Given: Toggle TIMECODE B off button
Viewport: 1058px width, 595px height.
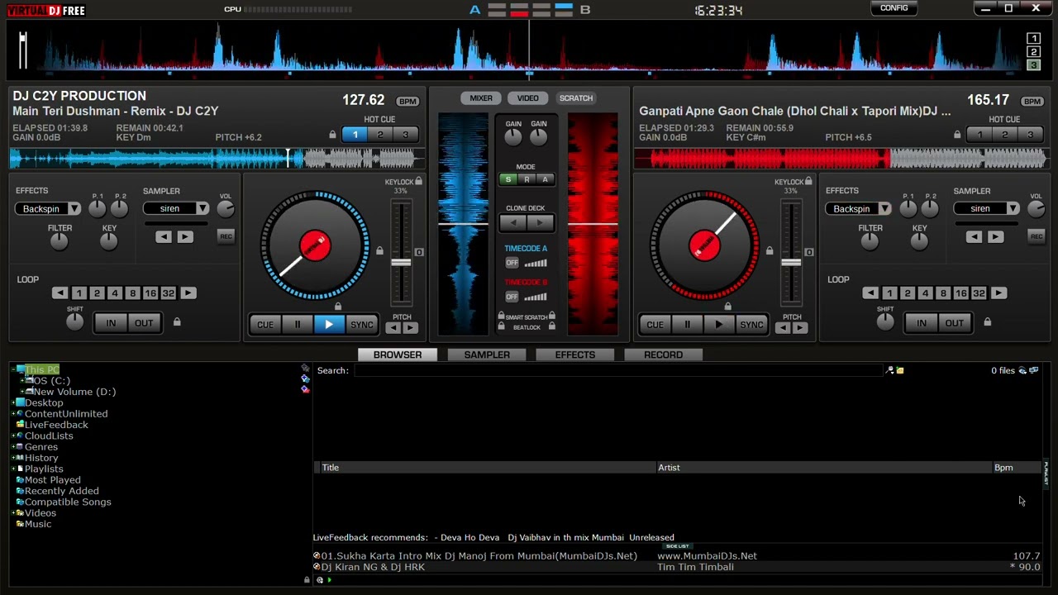Looking at the screenshot, I should [512, 297].
